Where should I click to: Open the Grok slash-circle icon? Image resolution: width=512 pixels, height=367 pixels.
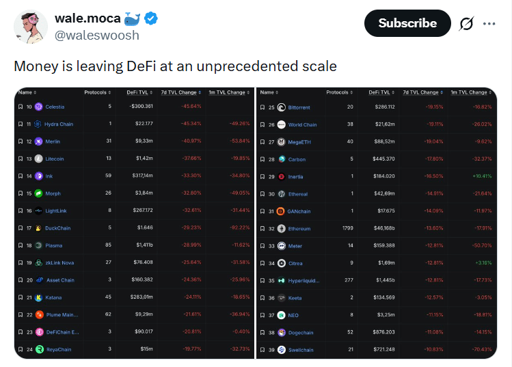coord(466,23)
